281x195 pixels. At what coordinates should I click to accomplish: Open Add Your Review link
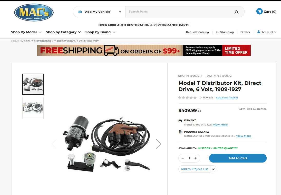227,98
